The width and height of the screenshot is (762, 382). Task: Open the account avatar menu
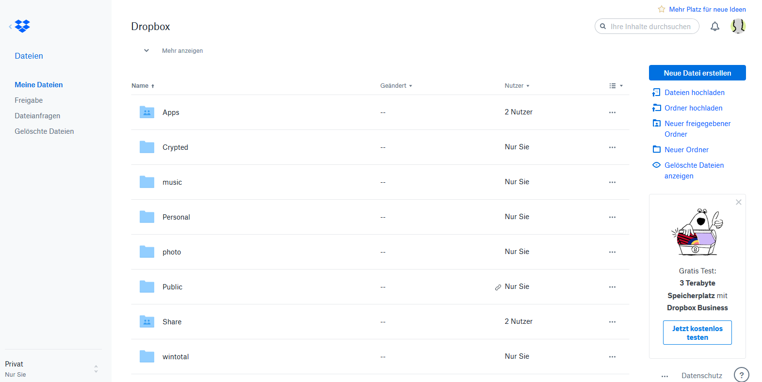point(738,26)
